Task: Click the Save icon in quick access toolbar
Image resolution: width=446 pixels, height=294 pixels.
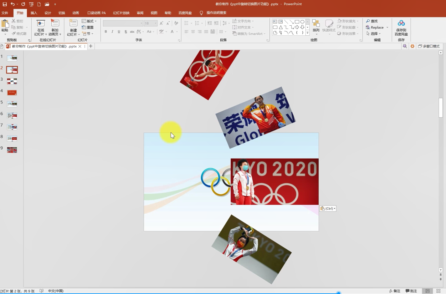Action: click(x=5, y=4)
